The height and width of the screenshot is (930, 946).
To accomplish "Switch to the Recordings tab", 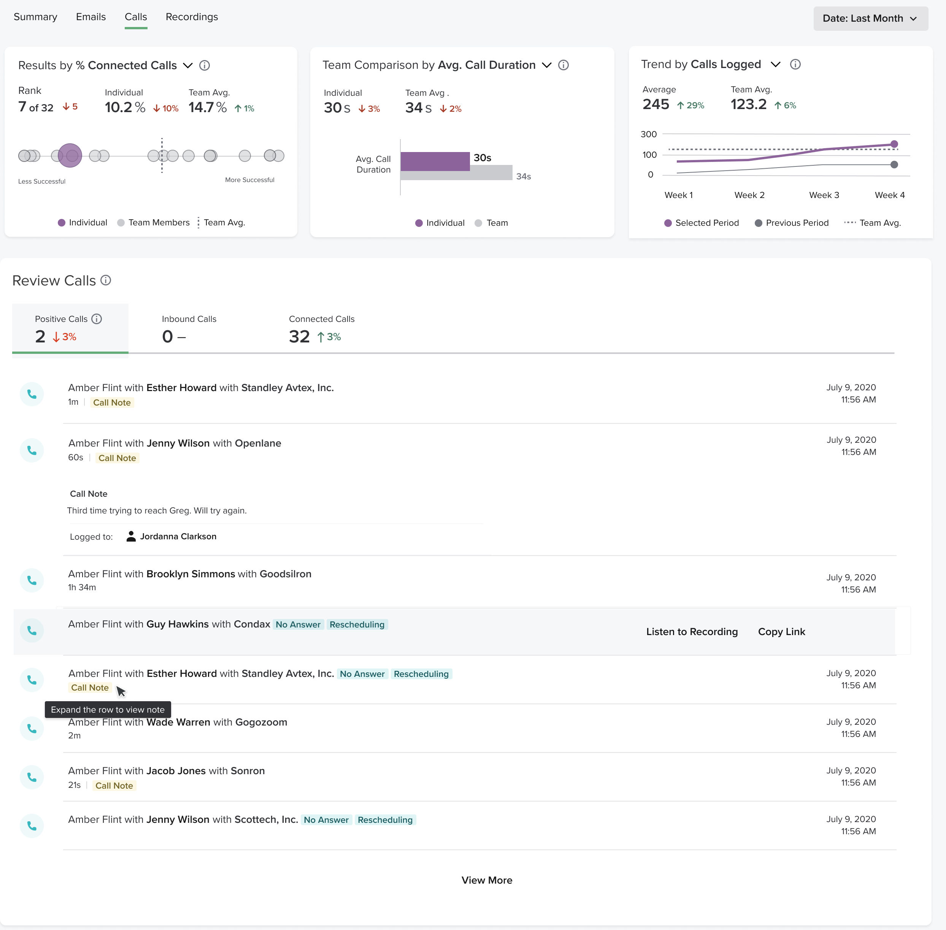I will [192, 17].
